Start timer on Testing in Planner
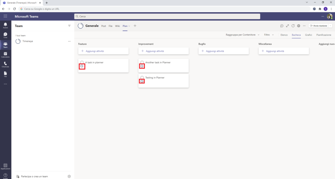Screen dimensions: 335x179 coord(142,81)
